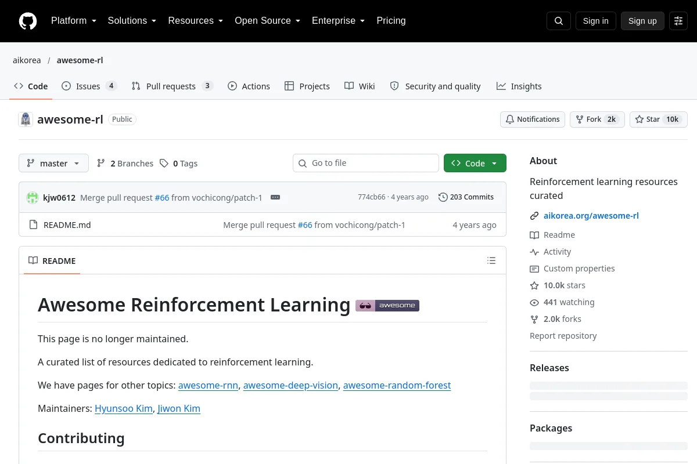This screenshot has height=464, width=697.
Task: Switch to the Actions tab
Action: pos(249,86)
